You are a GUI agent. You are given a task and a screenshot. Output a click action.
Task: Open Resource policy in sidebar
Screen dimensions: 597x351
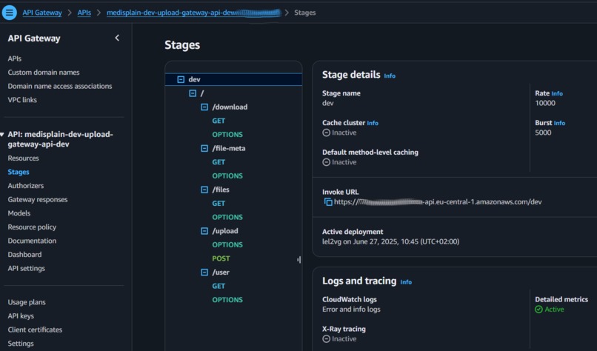[32, 227]
